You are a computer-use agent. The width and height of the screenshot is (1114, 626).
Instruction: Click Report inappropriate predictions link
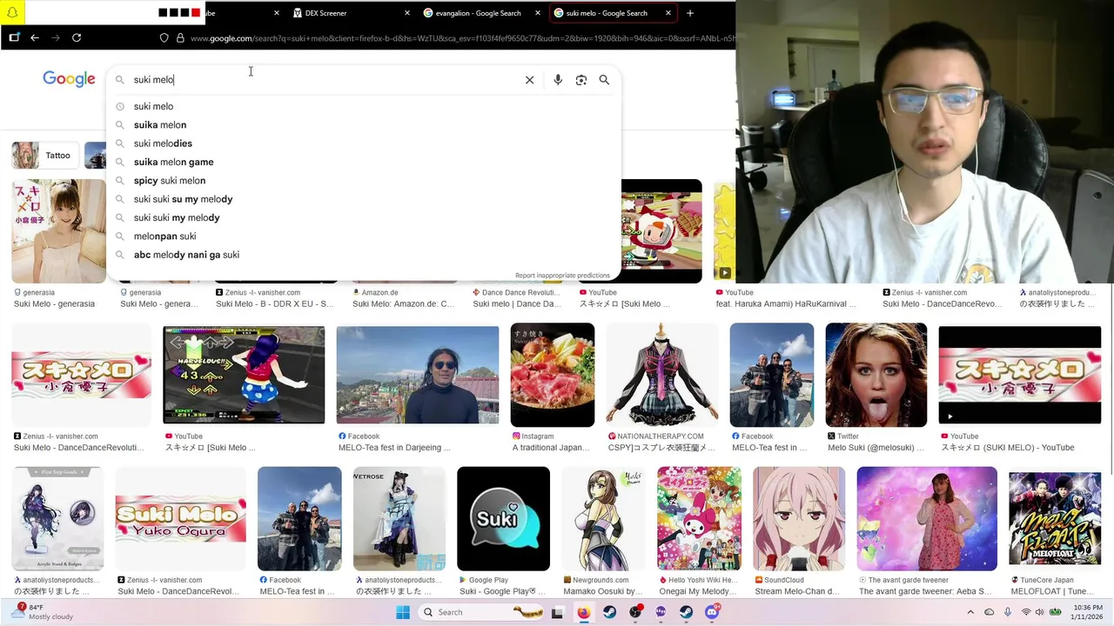[x=562, y=276]
